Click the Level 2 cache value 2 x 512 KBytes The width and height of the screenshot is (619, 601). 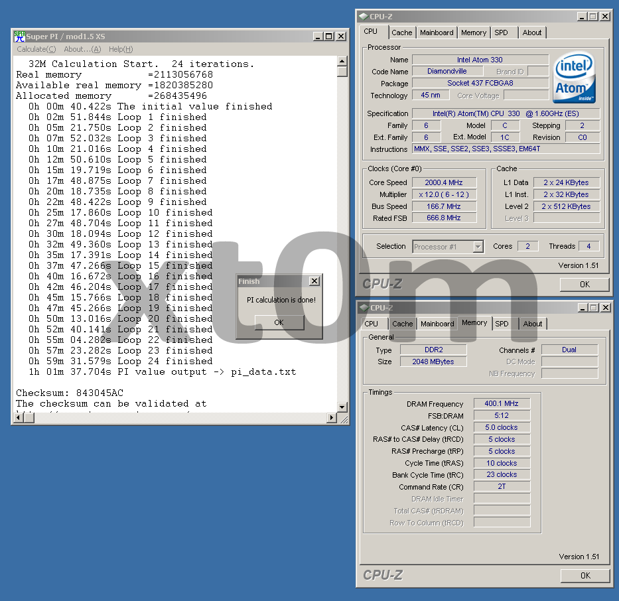click(567, 206)
